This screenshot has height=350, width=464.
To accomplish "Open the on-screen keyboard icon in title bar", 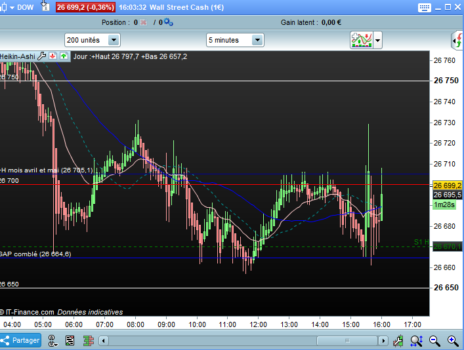I will pyautogui.click(x=425, y=7).
